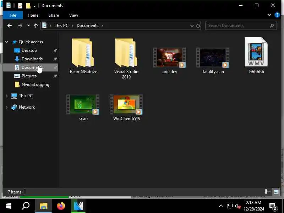Select the fatalityscan video thumbnail

(213, 58)
